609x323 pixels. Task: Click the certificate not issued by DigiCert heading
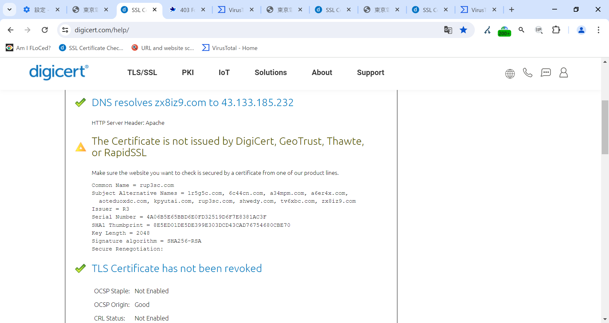[x=228, y=147]
